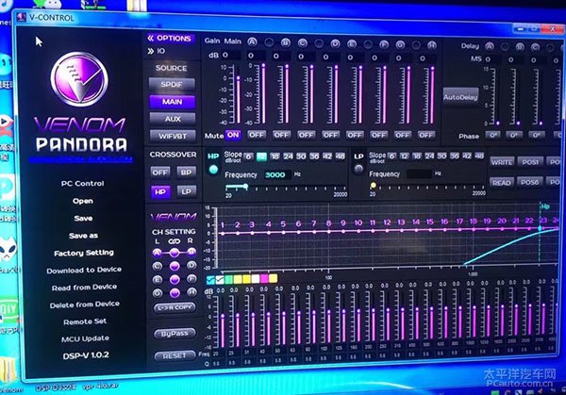Click Save as in the left menu
This screenshot has height=395, width=566.
[83, 236]
